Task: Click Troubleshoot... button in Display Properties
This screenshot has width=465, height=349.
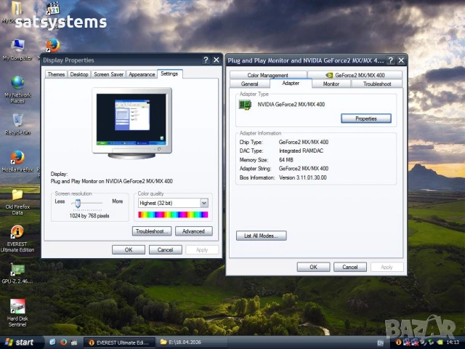Action: click(152, 231)
